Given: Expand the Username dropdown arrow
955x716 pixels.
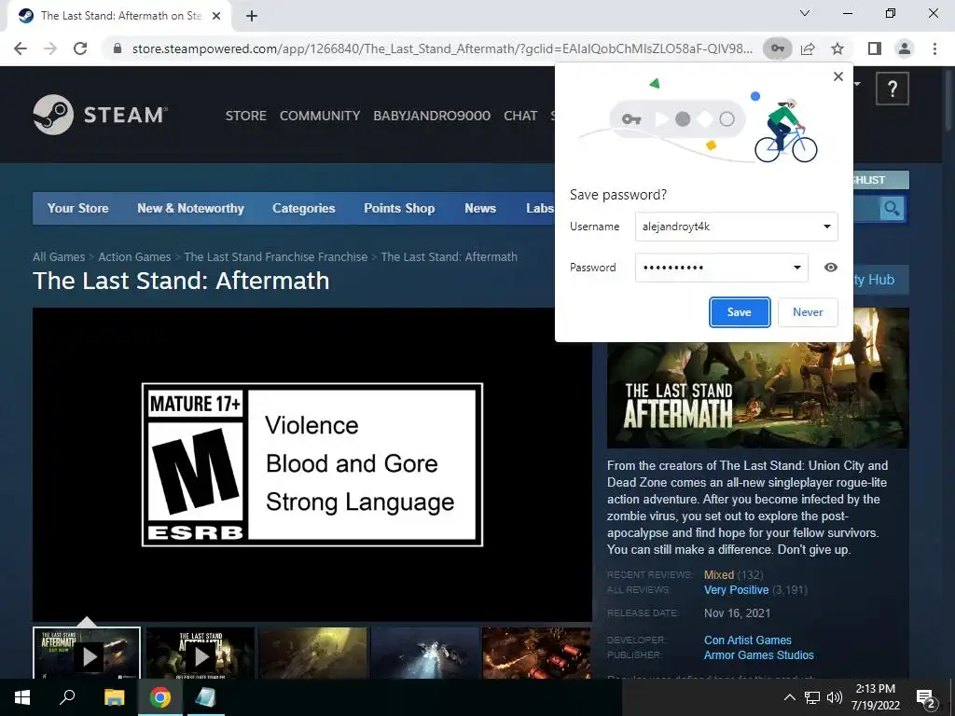Looking at the screenshot, I should click(827, 227).
